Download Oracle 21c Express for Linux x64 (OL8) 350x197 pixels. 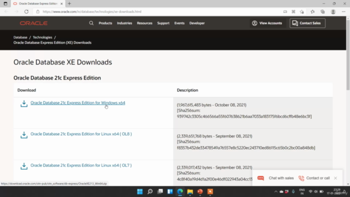click(x=81, y=134)
